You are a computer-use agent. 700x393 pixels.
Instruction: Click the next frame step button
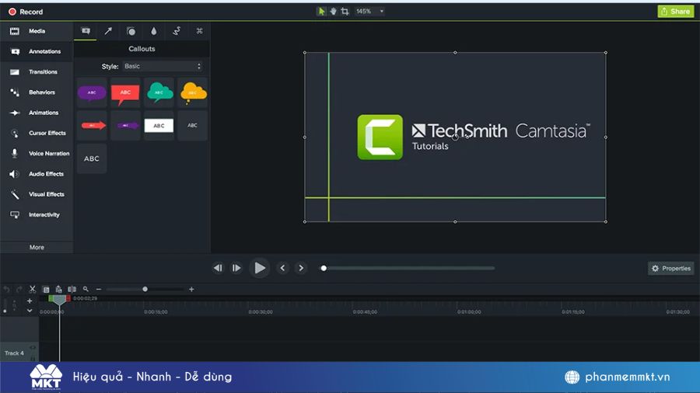pyautogui.click(x=236, y=268)
